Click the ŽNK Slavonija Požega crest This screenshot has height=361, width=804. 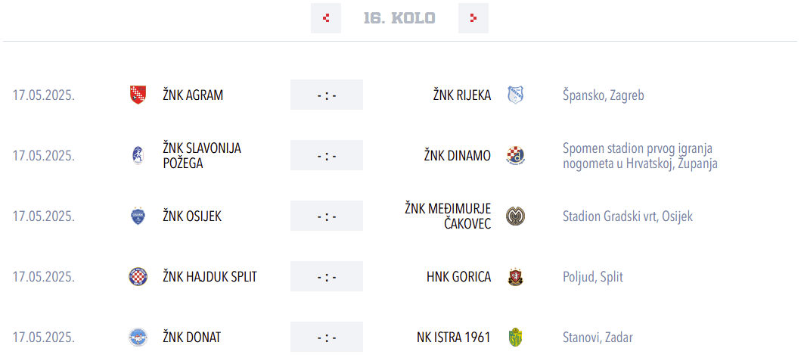(x=138, y=156)
